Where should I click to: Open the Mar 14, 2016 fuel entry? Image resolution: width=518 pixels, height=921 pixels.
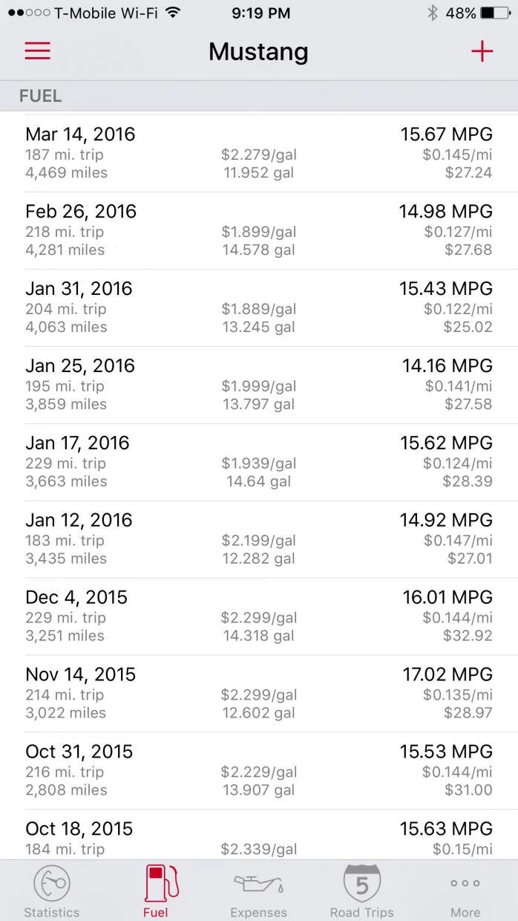point(259,154)
